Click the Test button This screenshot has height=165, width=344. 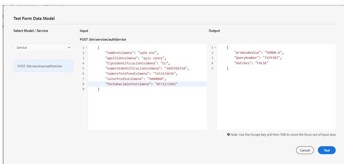coord(327,150)
